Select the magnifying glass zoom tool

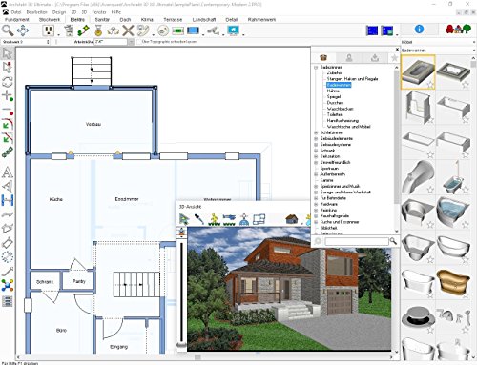click(x=8, y=30)
